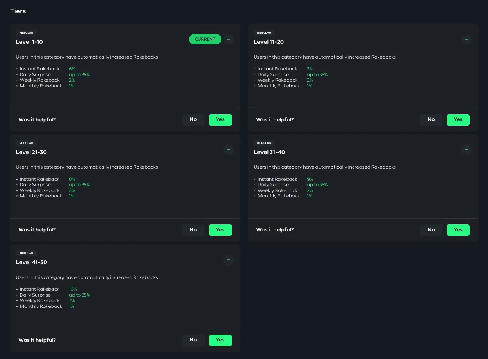The width and height of the screenshot is (488, 359).
Task: Select the Tiers heading
Action: [18, 11]
